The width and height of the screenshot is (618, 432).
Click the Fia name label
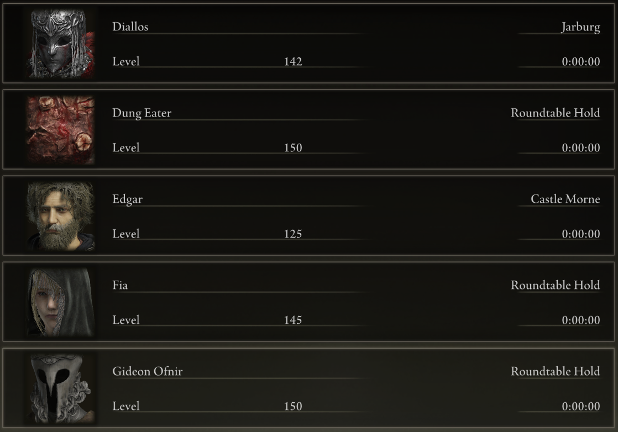coord(120,285)
